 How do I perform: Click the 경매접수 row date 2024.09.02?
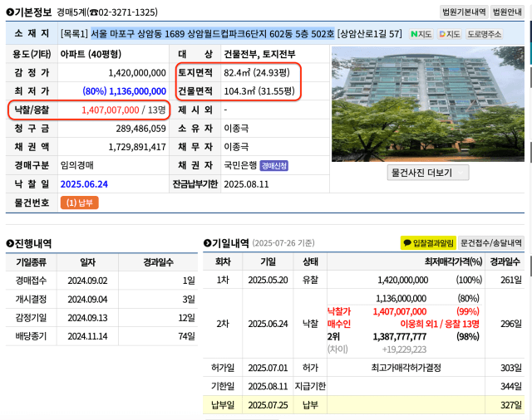tap(87, 281)
